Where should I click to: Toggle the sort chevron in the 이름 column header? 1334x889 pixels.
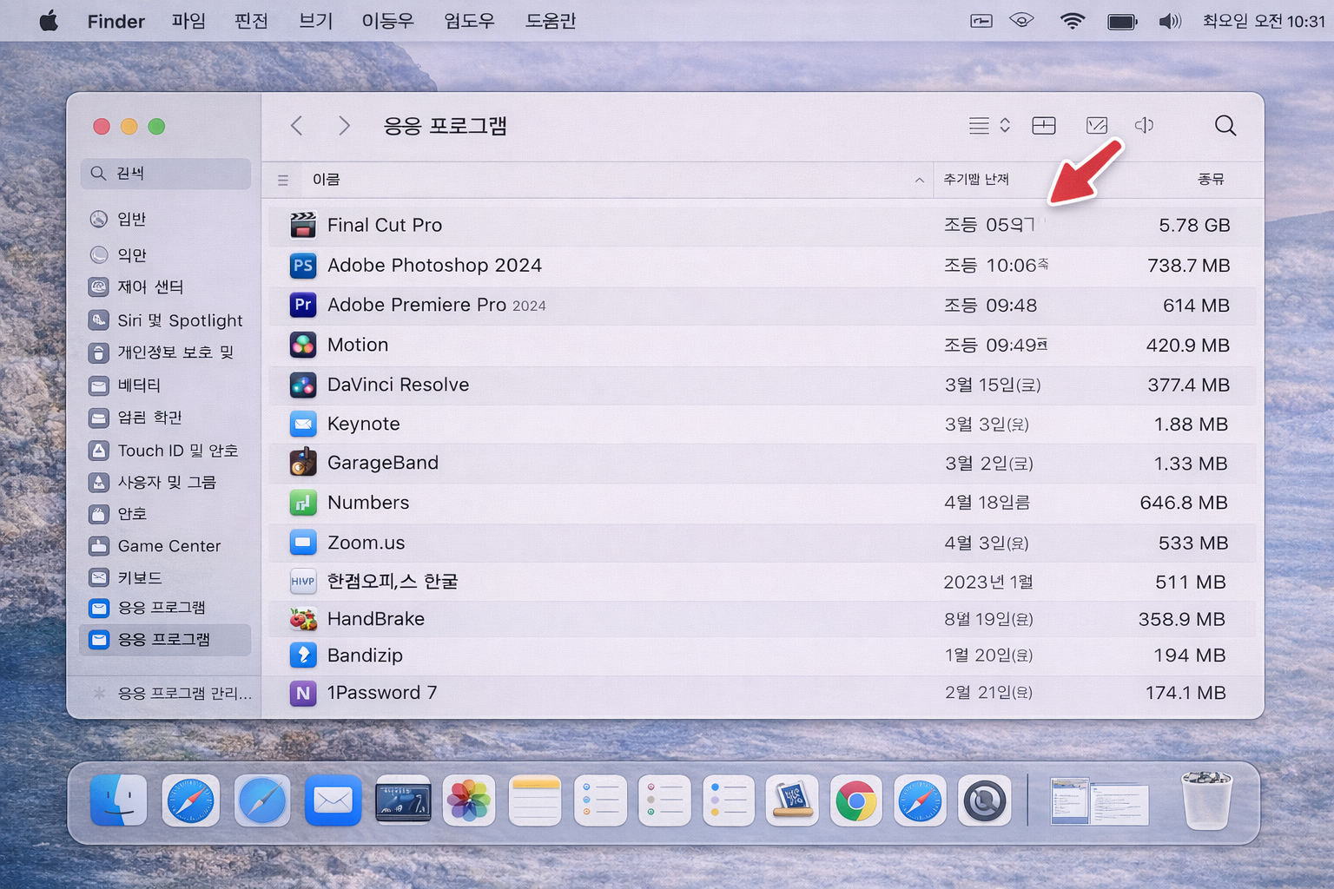pyautogui.click(x=919, y=181)
